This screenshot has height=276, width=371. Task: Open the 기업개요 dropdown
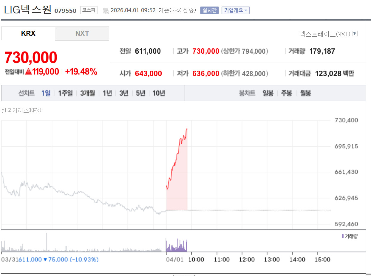pos(236,10)
